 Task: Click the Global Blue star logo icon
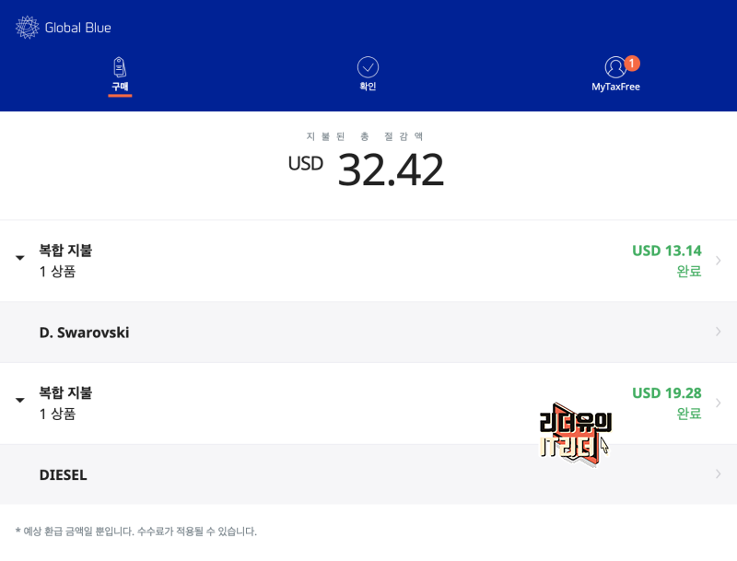pos(28,28)
